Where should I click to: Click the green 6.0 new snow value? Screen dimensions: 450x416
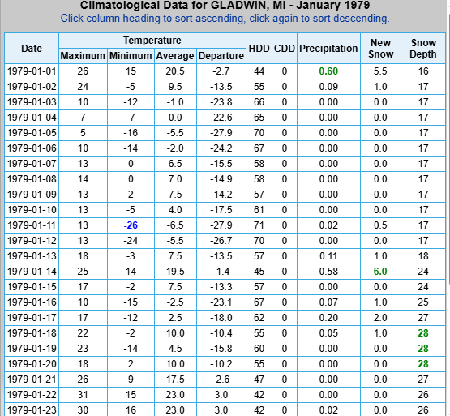[x=380, y=272]
